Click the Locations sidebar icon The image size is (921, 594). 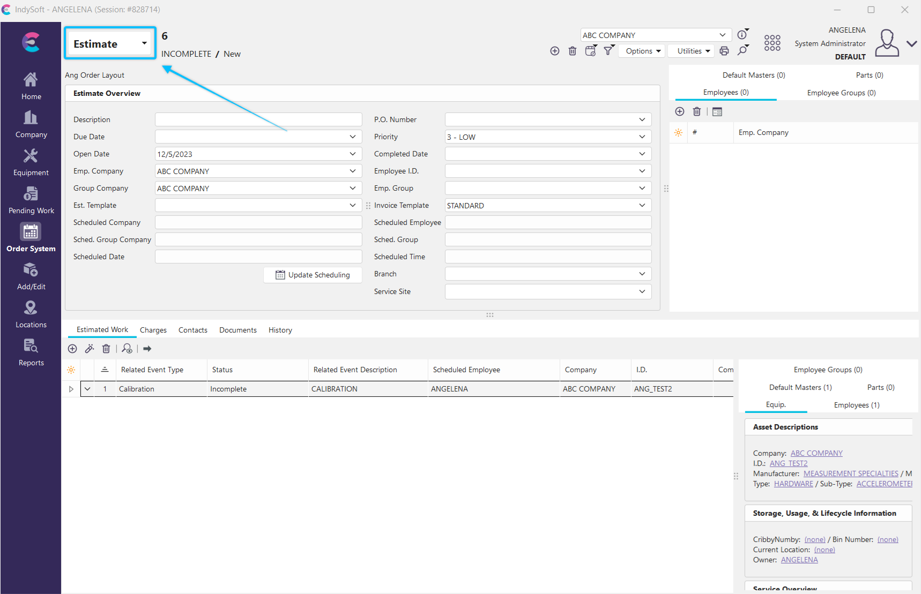(x=31, y=314)
